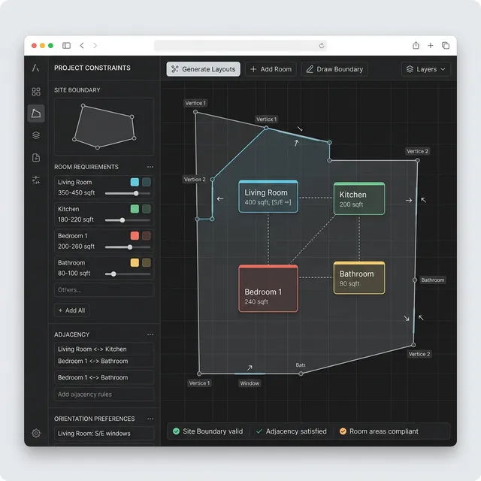Select Living Room: S/E windows preference

tap(104, 434)
